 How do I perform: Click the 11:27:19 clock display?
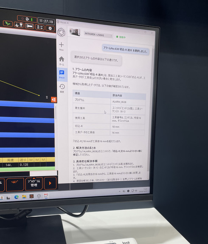click(x=46, y=21)
